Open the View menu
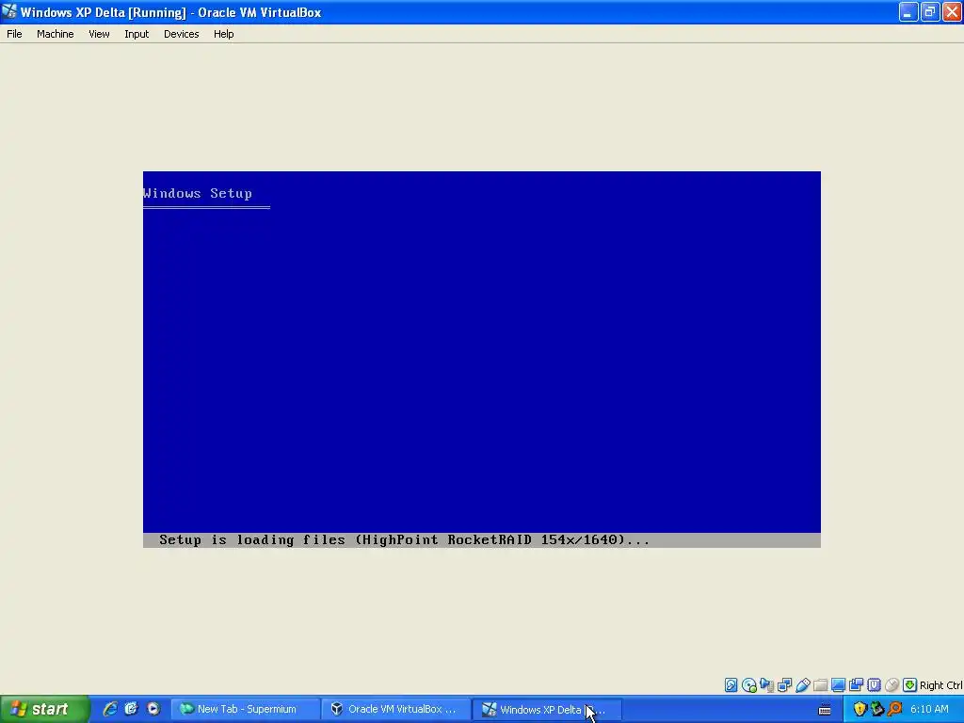 click(99, 34)
